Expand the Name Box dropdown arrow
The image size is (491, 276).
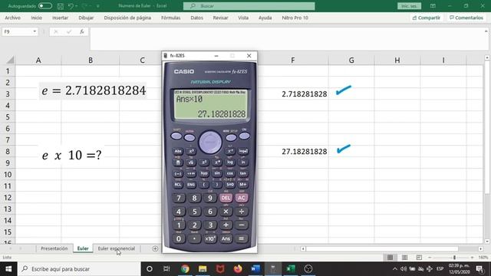click(x=35, y=31)
